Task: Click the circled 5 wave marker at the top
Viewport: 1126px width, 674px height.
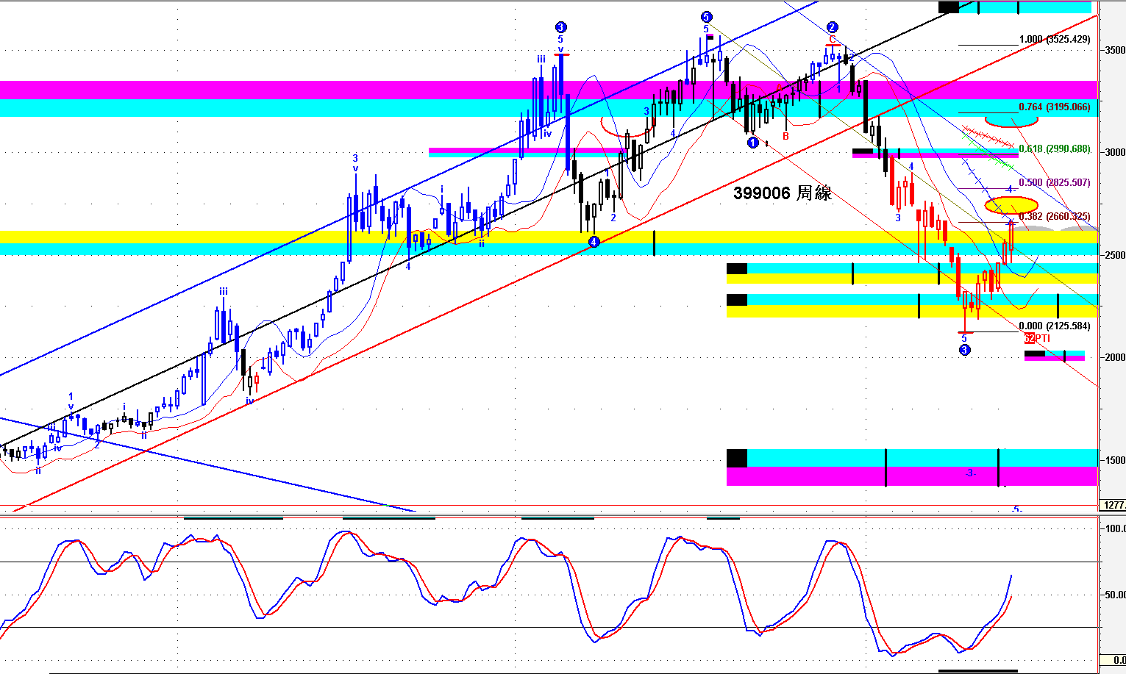Action: pos(706,17)
